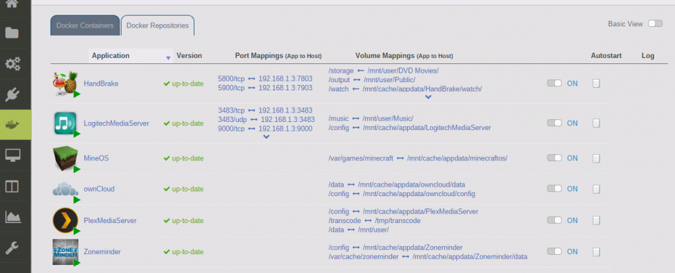Sort by Application column arrow
The image size is (675, 273).
[x=168, y=57]
